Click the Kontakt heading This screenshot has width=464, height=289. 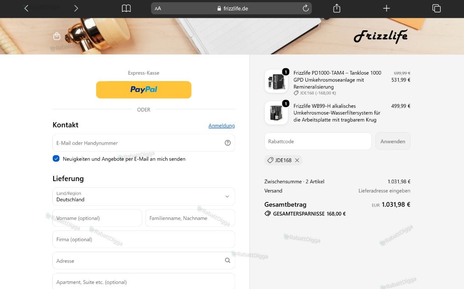(65, 125)
